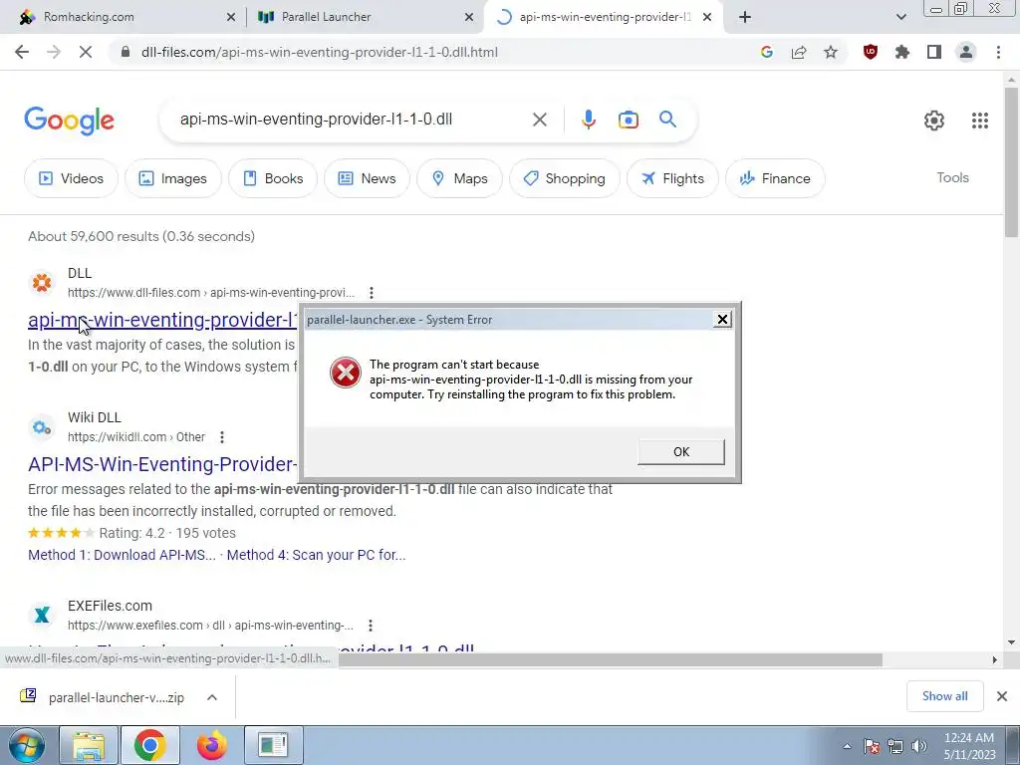Open the volume control in the tray

(919, 746)
